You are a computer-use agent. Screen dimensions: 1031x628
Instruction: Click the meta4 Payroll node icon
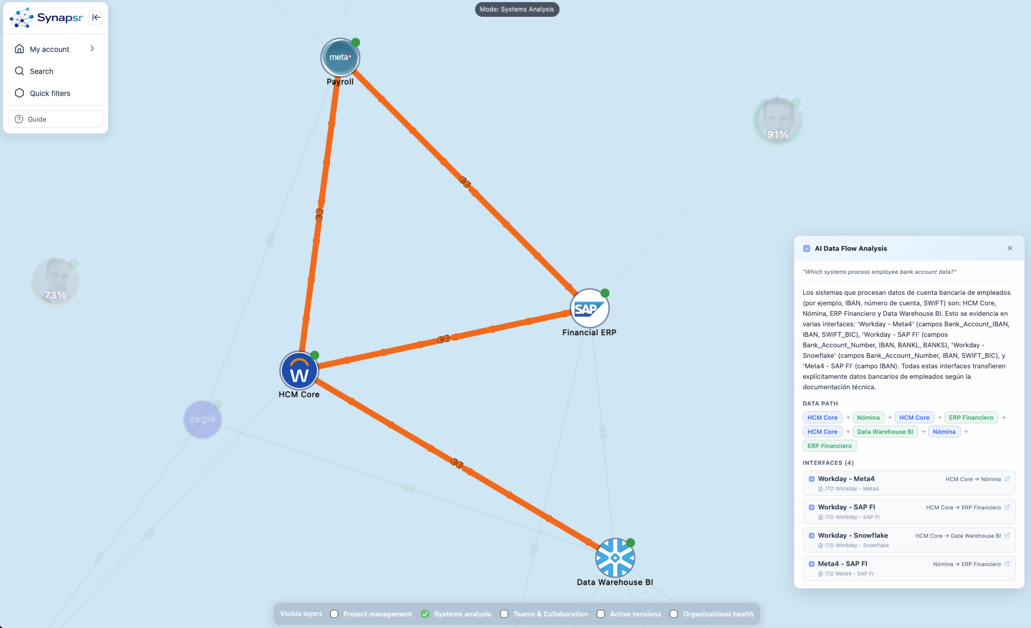click(340, 57)
